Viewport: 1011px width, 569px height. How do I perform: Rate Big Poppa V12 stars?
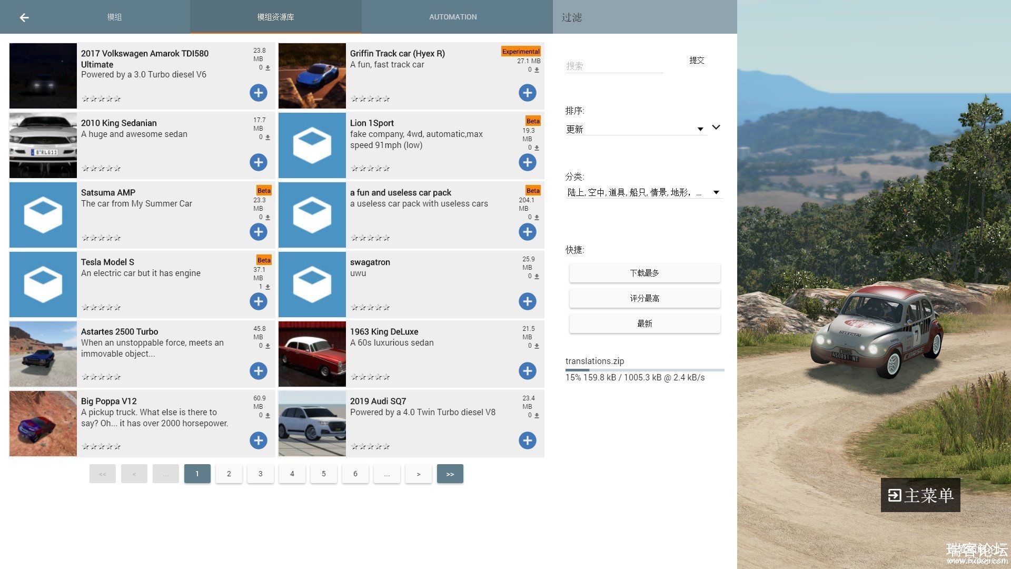coord(101,446)
